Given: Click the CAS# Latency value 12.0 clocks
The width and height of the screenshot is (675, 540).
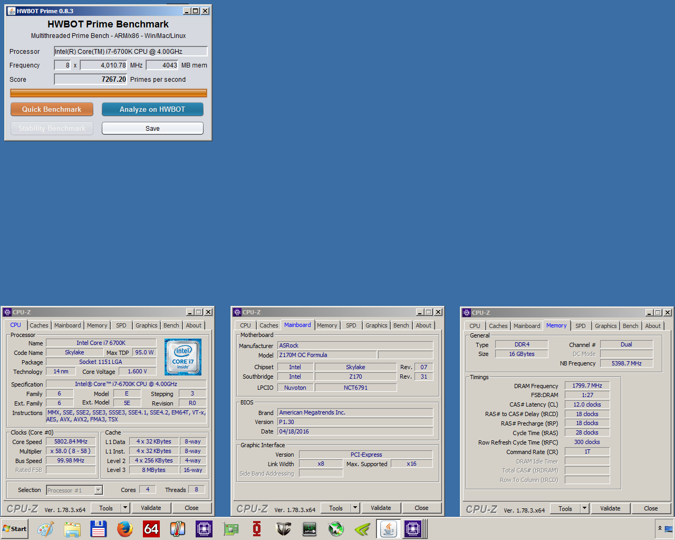Looking at the screenshot, I should pyautogui.click(x=587, y=405).
